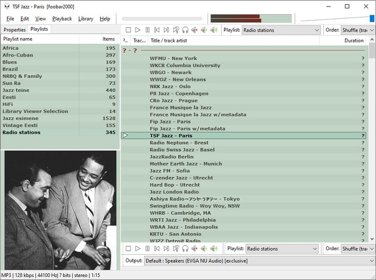
Task: Select the Jazz London Radio station
Action: [244, 192]
